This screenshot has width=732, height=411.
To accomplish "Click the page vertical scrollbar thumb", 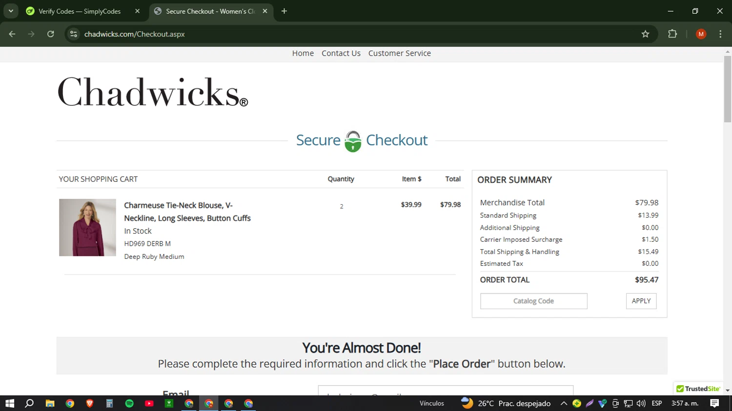I will (728, 89).
